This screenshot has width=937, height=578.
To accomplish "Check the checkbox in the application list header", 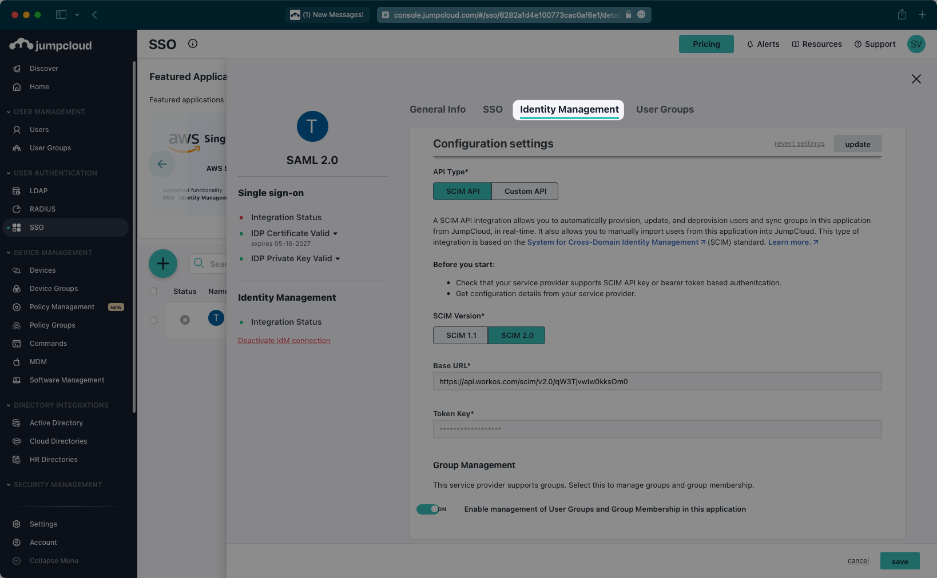I will coord(153,291).
